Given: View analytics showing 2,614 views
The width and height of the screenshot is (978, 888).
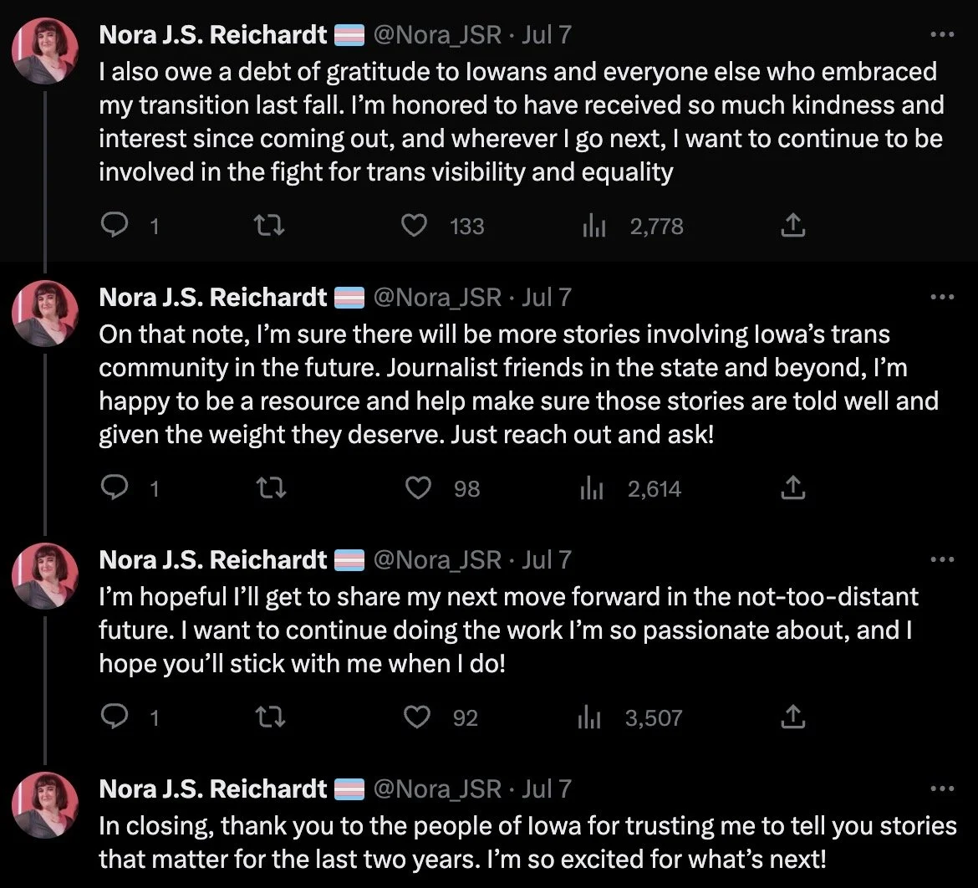Looking at the screenshot, I should pyautogui.click(x=591, y=488).
